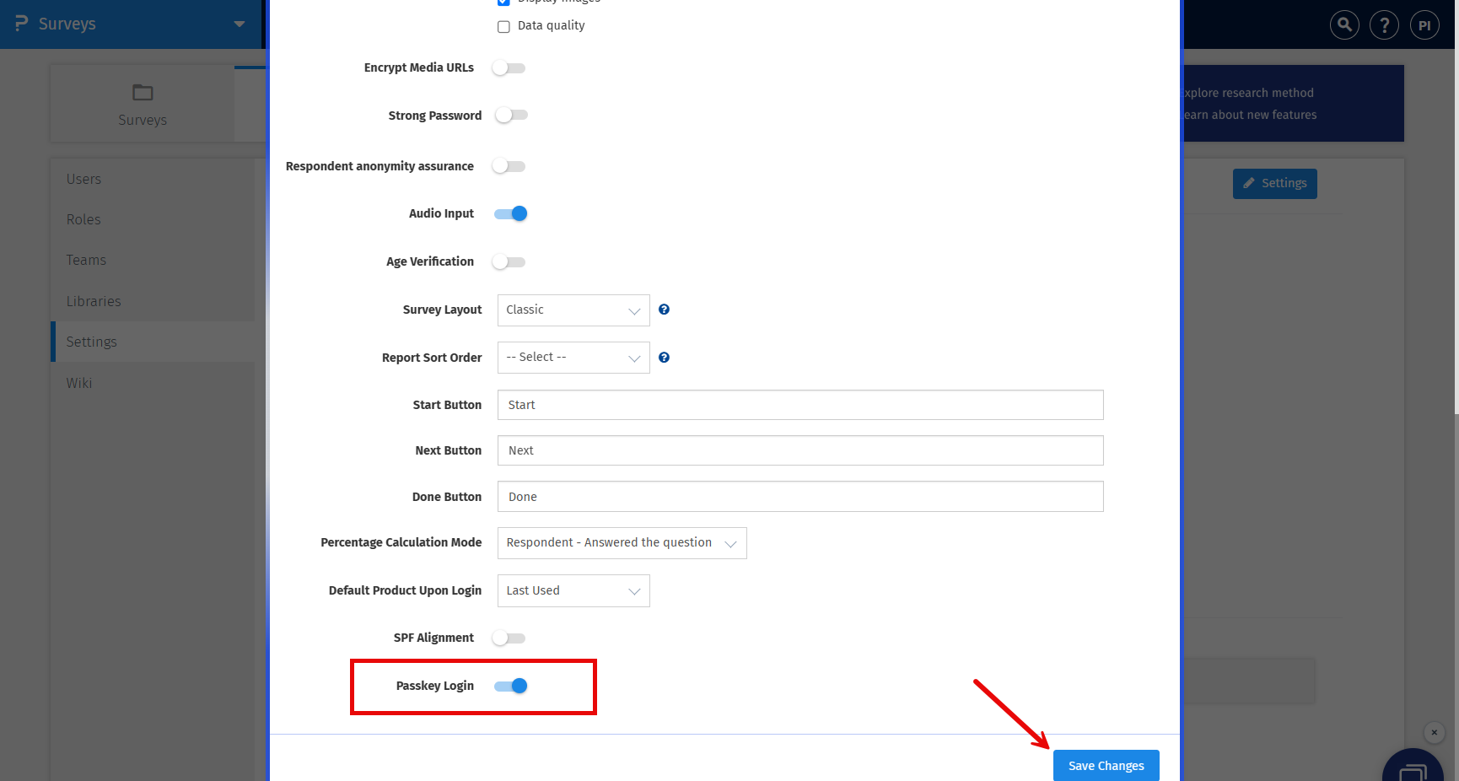Toggle SPF Alignment switch
Viewport: 1459px width, 781px height.
(509, 638)
